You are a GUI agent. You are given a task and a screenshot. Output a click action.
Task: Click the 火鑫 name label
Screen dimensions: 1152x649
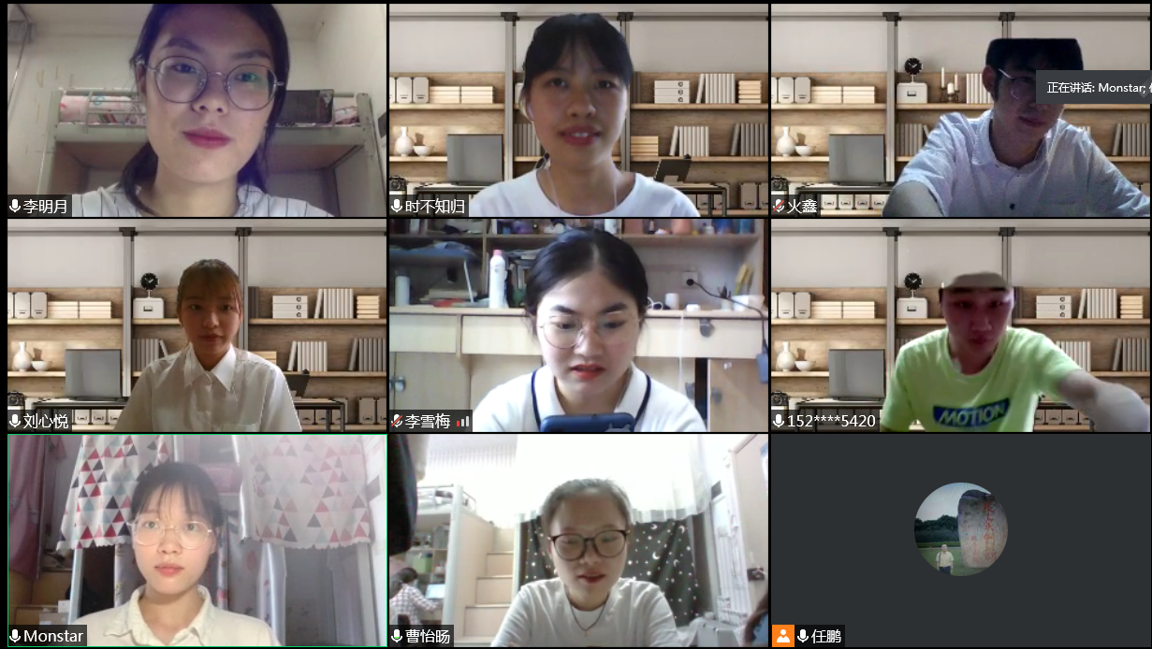802,207
